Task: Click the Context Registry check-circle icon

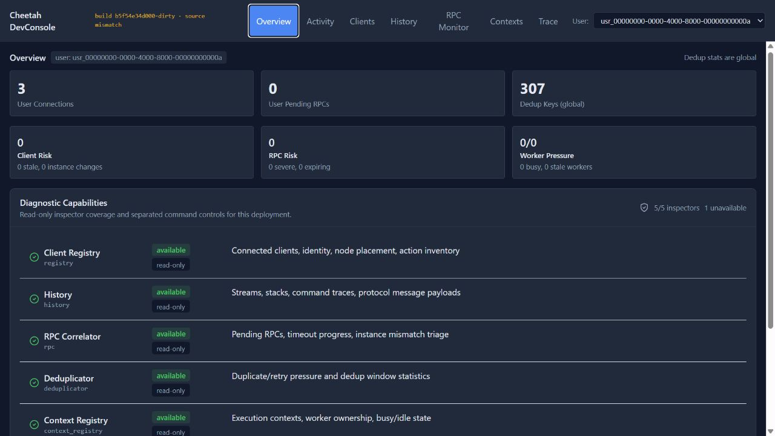Action: click(x=35, y=424)
